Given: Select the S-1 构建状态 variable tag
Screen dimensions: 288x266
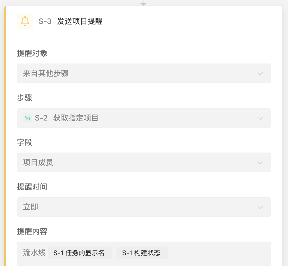Looking at the screenshot, I should 142,253.
